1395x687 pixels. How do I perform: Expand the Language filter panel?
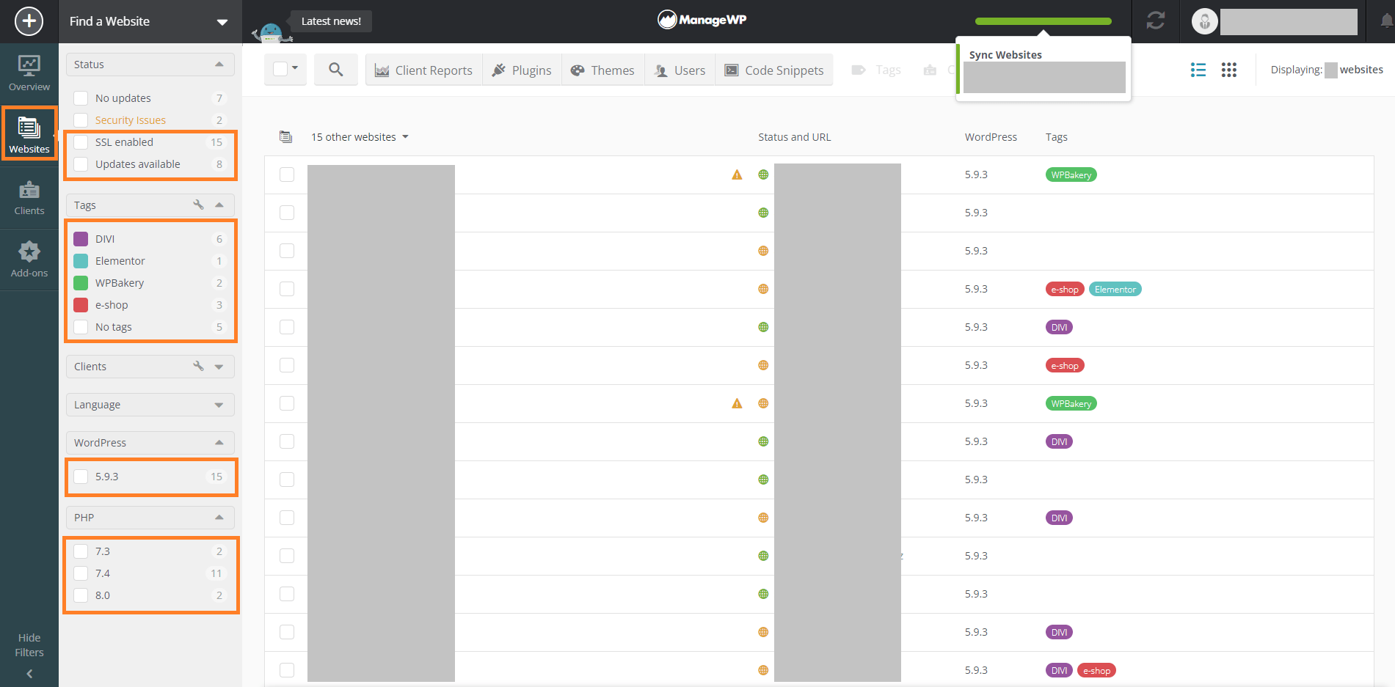219,405
